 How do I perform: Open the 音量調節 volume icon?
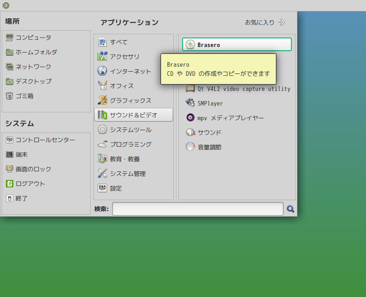190,147
